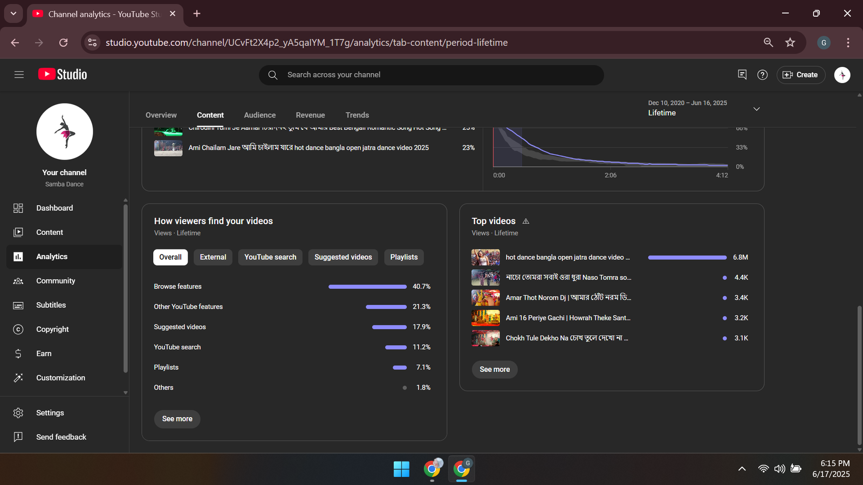Viewport: 863px width, 485px height.
Task: Switch to the Overview tab
Action: coord(161,115)
